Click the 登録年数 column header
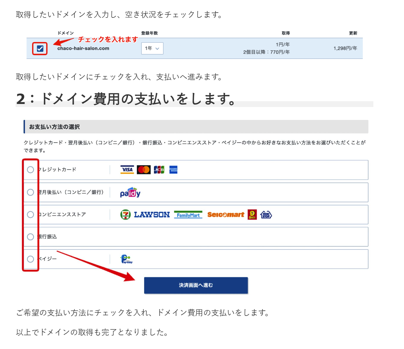Screen dimensions: 404x349 click(x=149, y=33)
